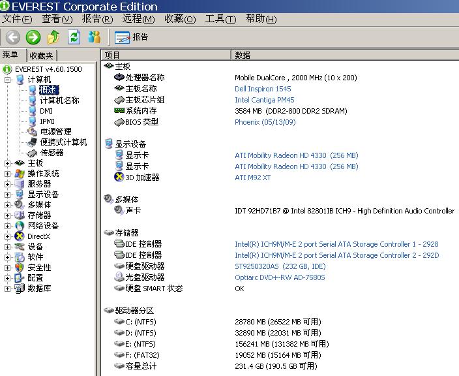
Task: Expand the 存储器 tree node
Action: tap(8, 215)
